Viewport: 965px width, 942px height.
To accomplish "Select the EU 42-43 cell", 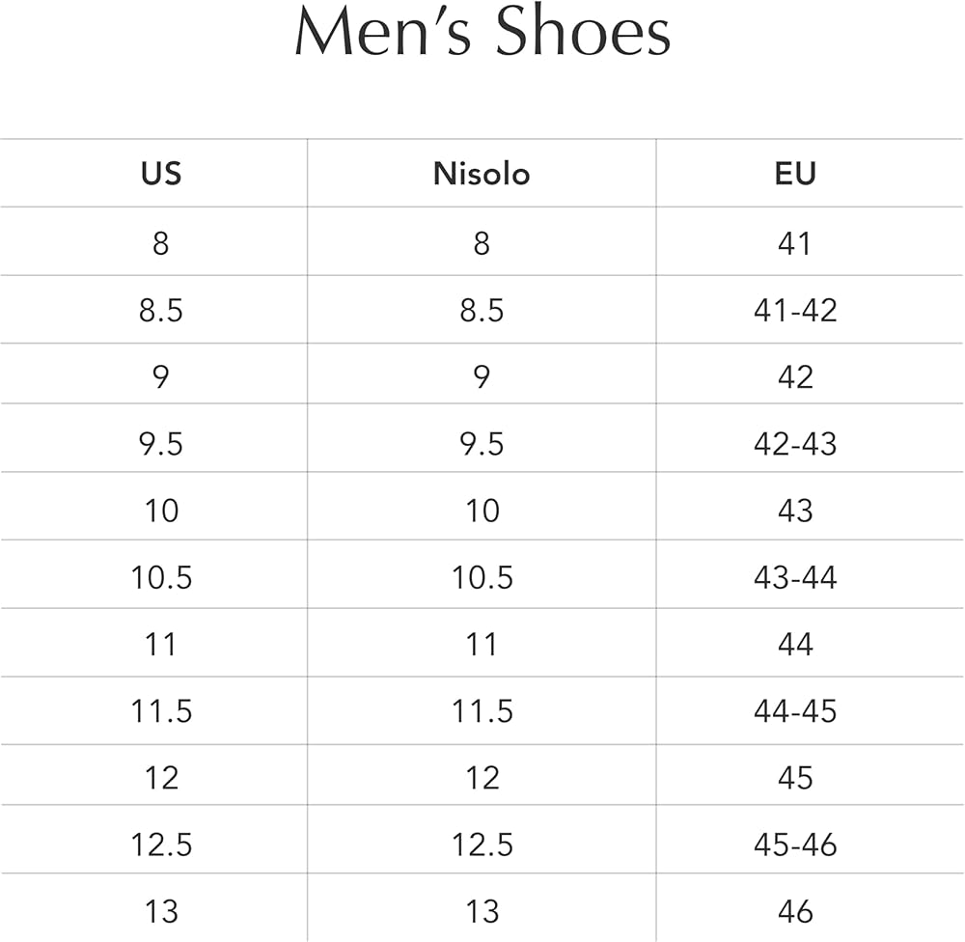I will coord(795,444).
